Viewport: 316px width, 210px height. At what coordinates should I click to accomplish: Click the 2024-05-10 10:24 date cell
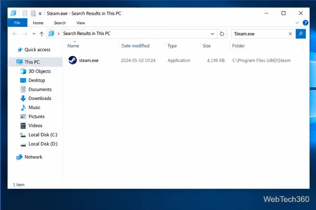(138, 60)
